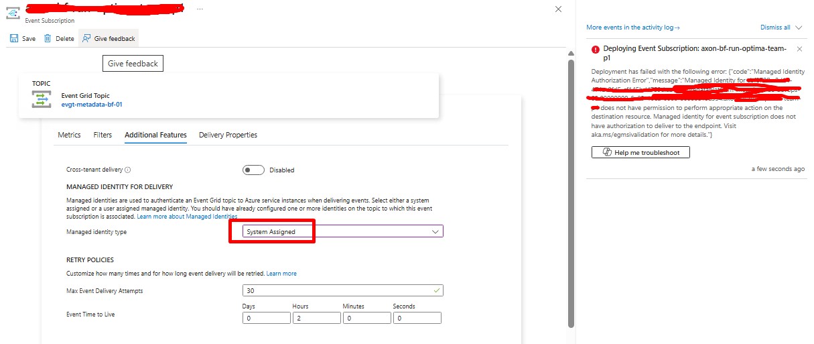Screen dimensions: 814x344
Task: Click the Hours time-to-live field
Action: point(316,319)
